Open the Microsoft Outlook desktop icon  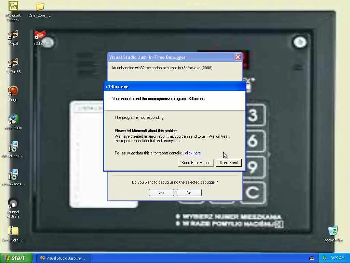[13, 11]
